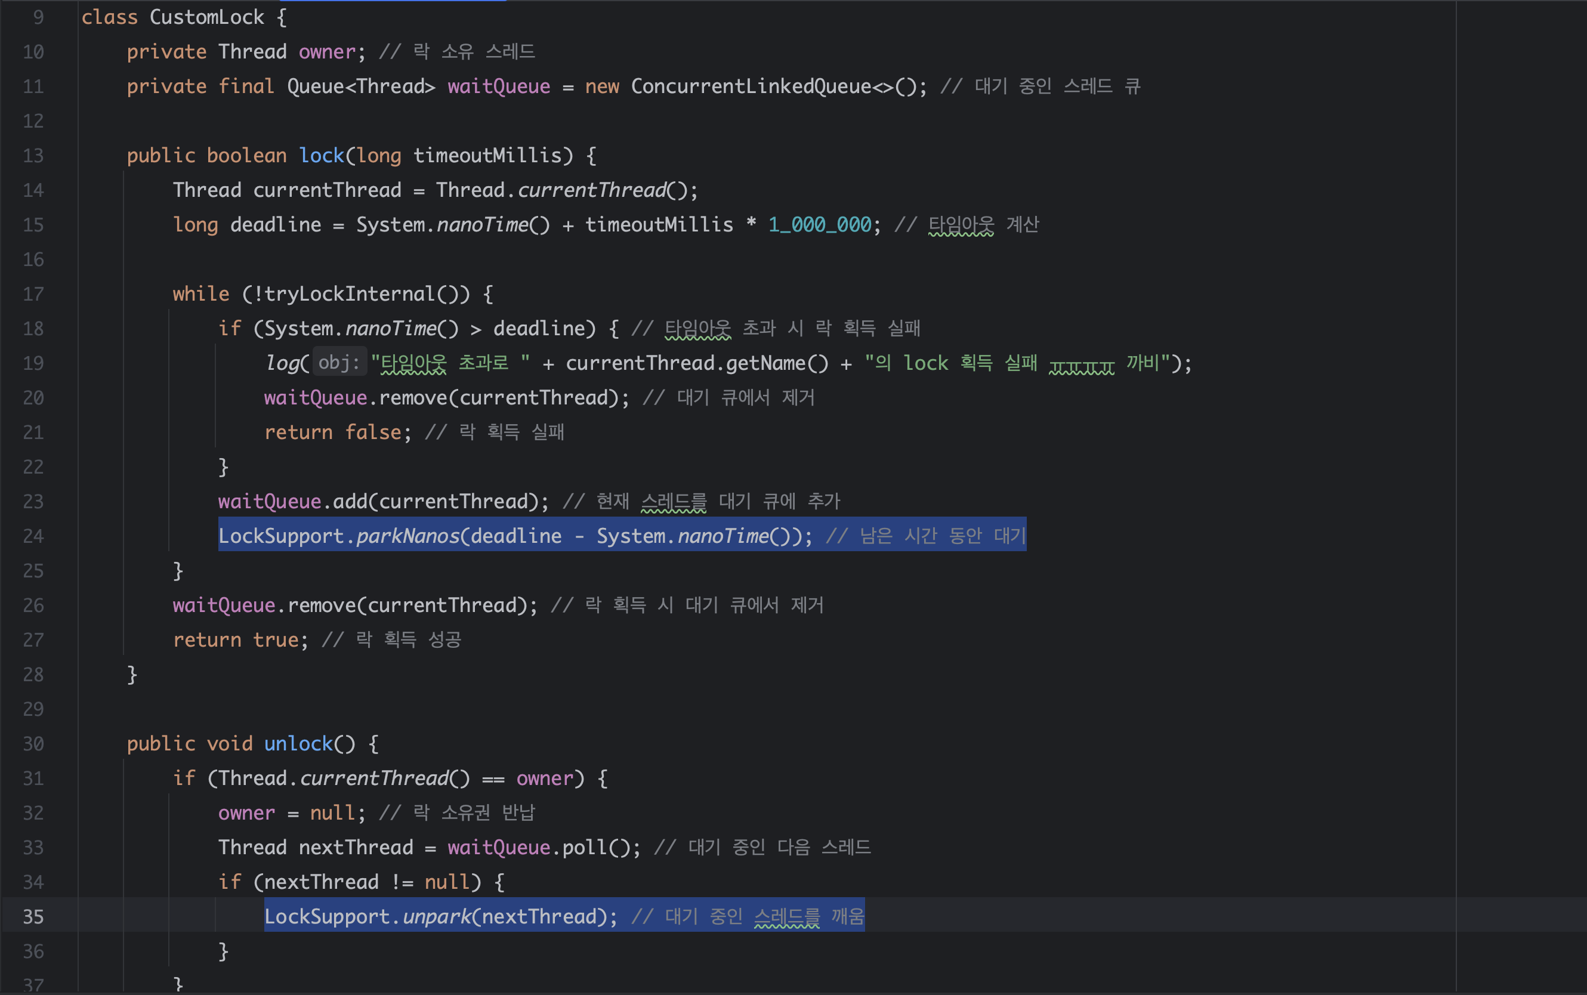Screen dimensions: 1587x995
Task: Click the unlock method name declaration
Action: click(298, 744)
